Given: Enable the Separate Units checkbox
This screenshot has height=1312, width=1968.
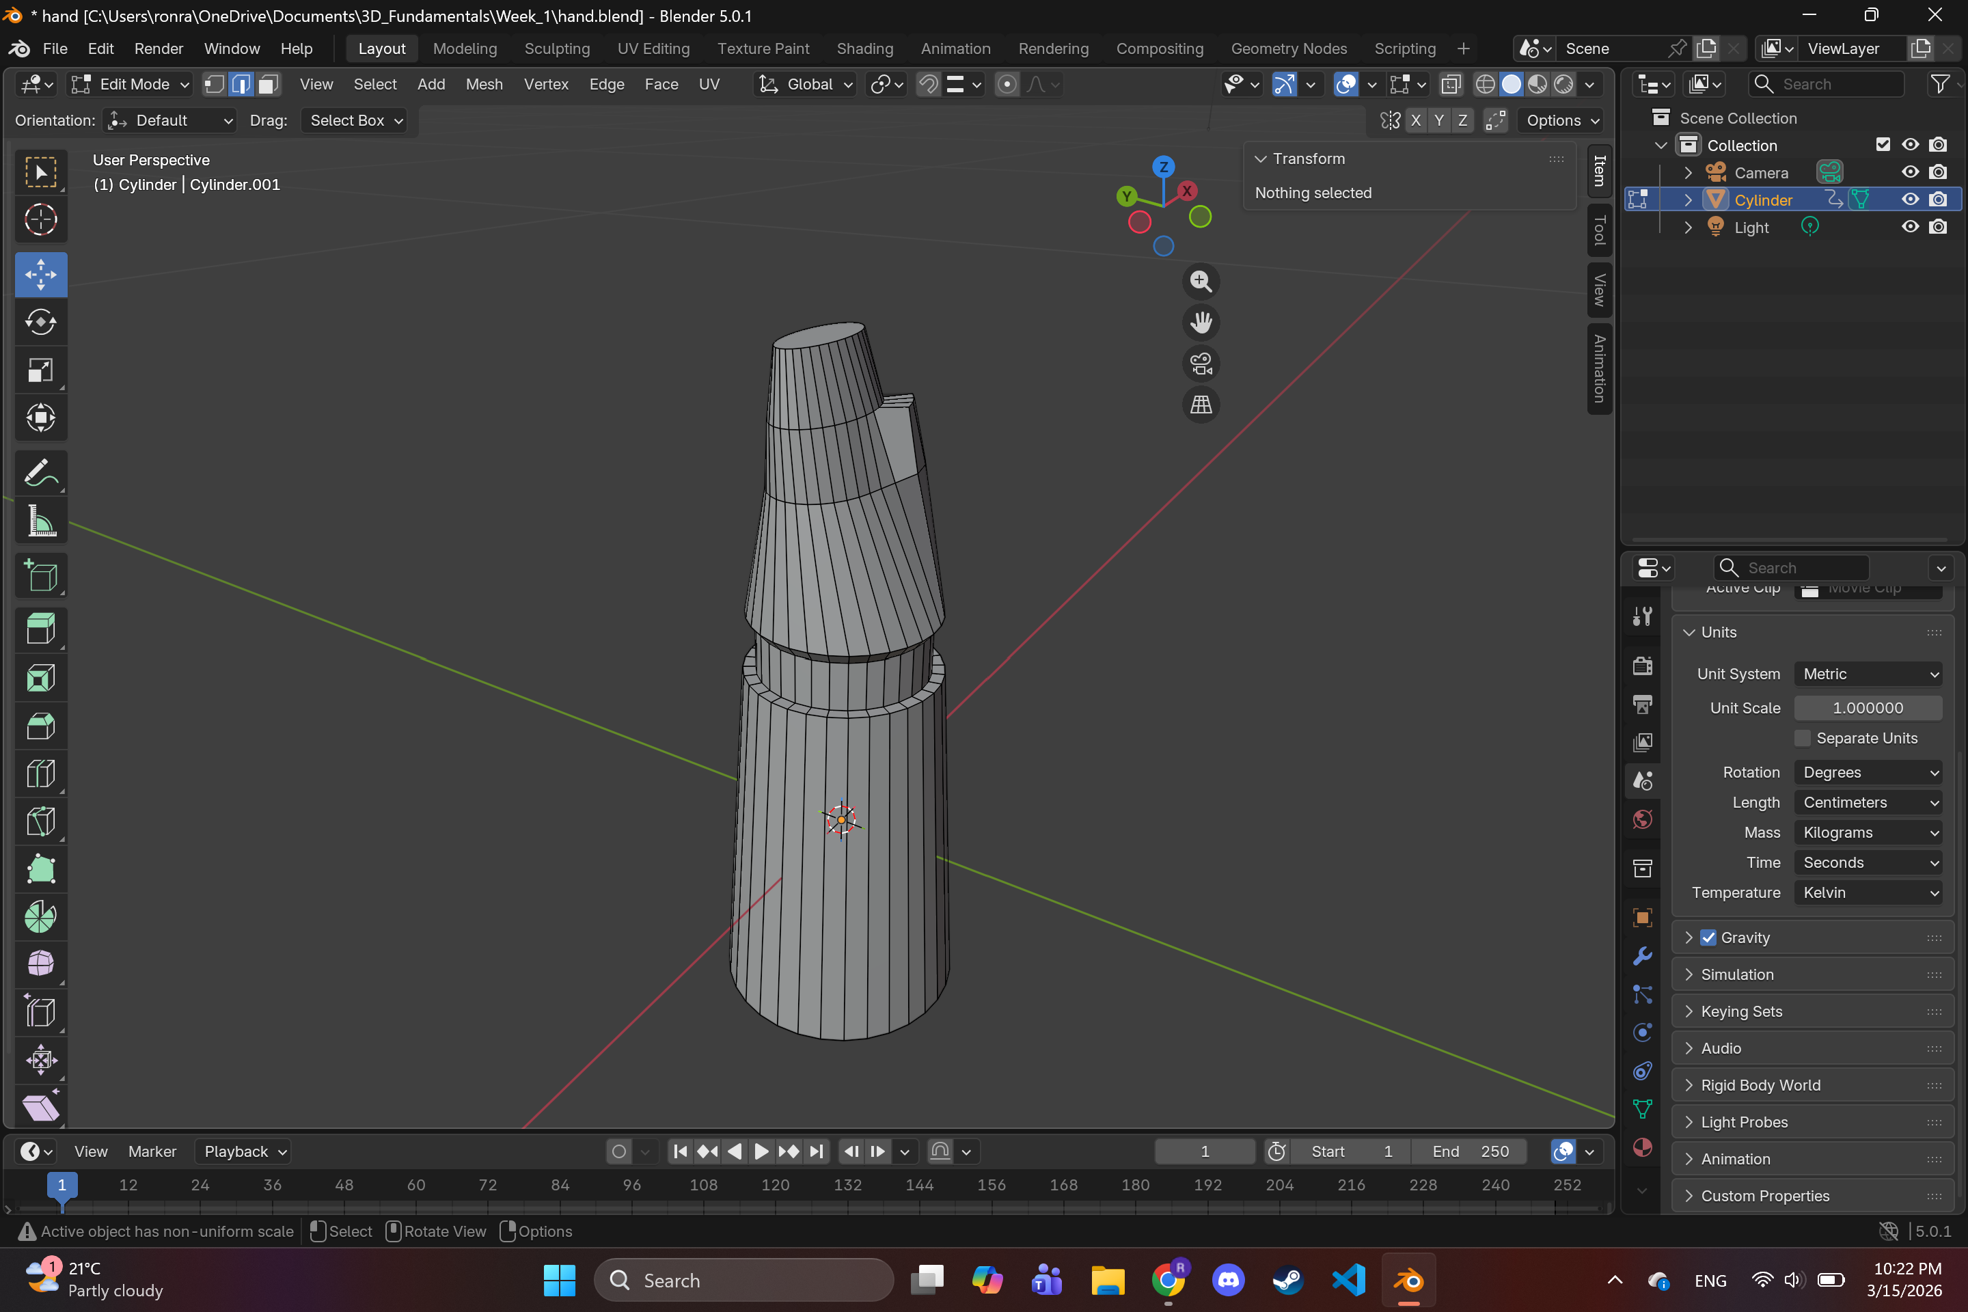Looking at the screenshot, I should 1803,738.
